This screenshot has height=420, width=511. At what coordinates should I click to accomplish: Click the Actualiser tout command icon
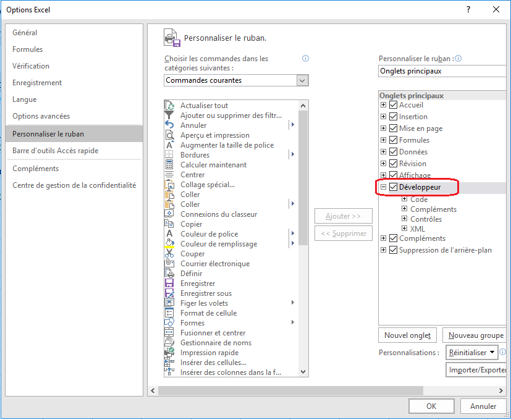tap(169, 106)
